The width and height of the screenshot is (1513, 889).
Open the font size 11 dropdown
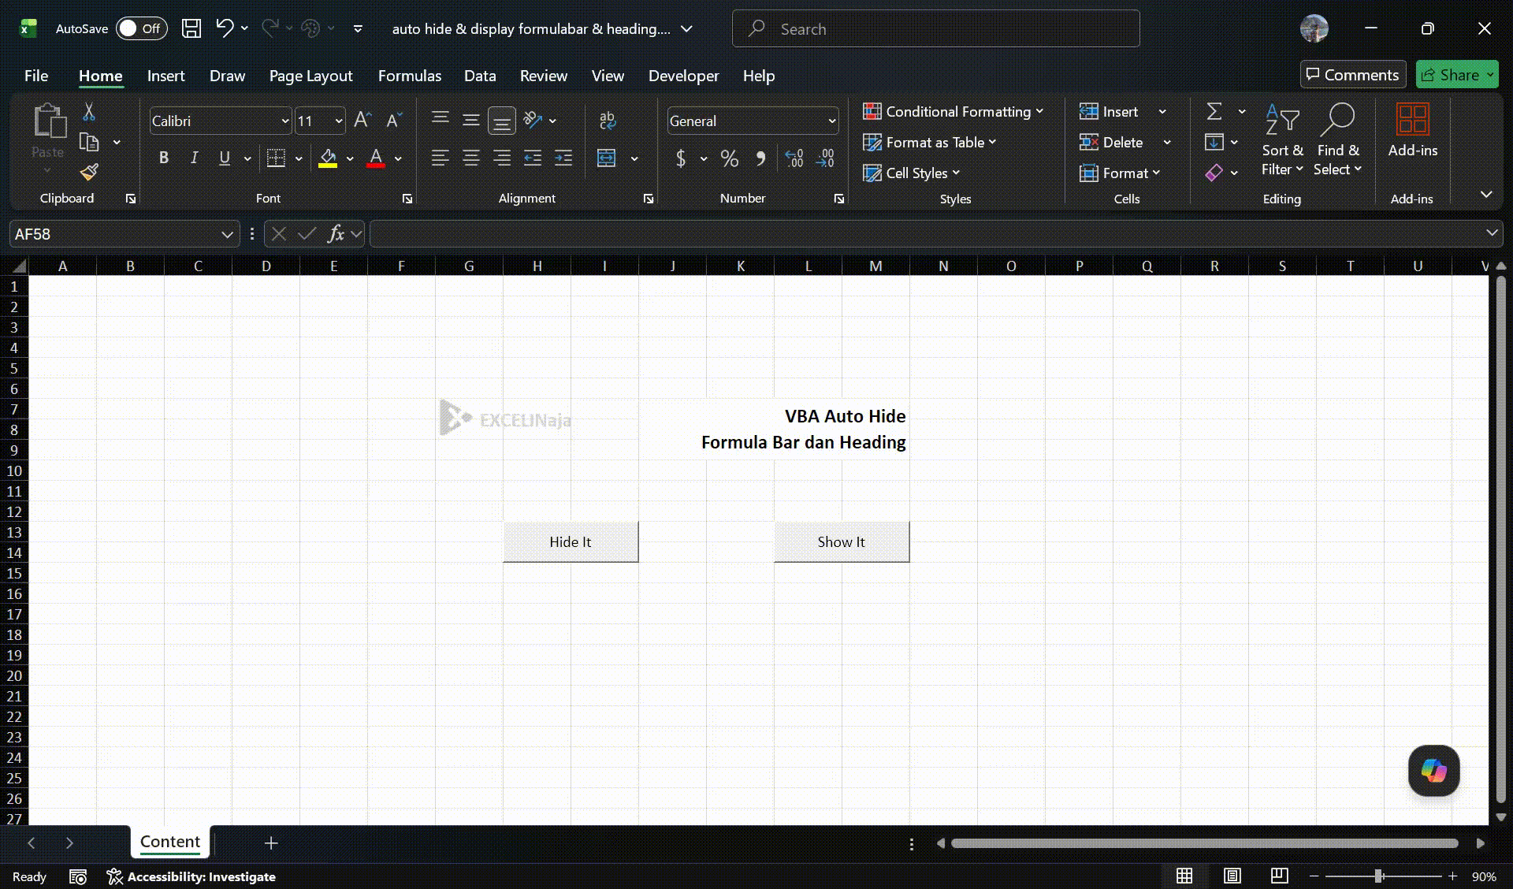339,121
